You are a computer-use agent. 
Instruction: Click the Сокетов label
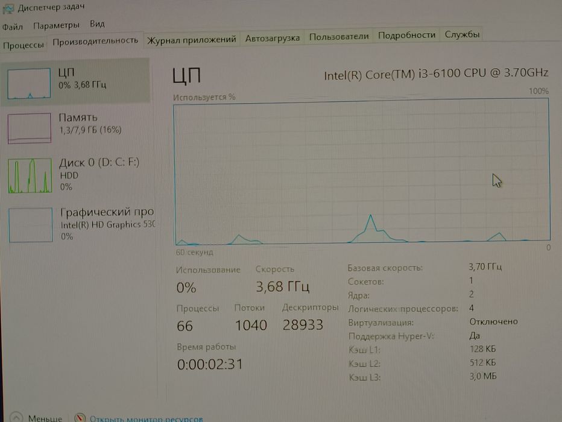365,282
